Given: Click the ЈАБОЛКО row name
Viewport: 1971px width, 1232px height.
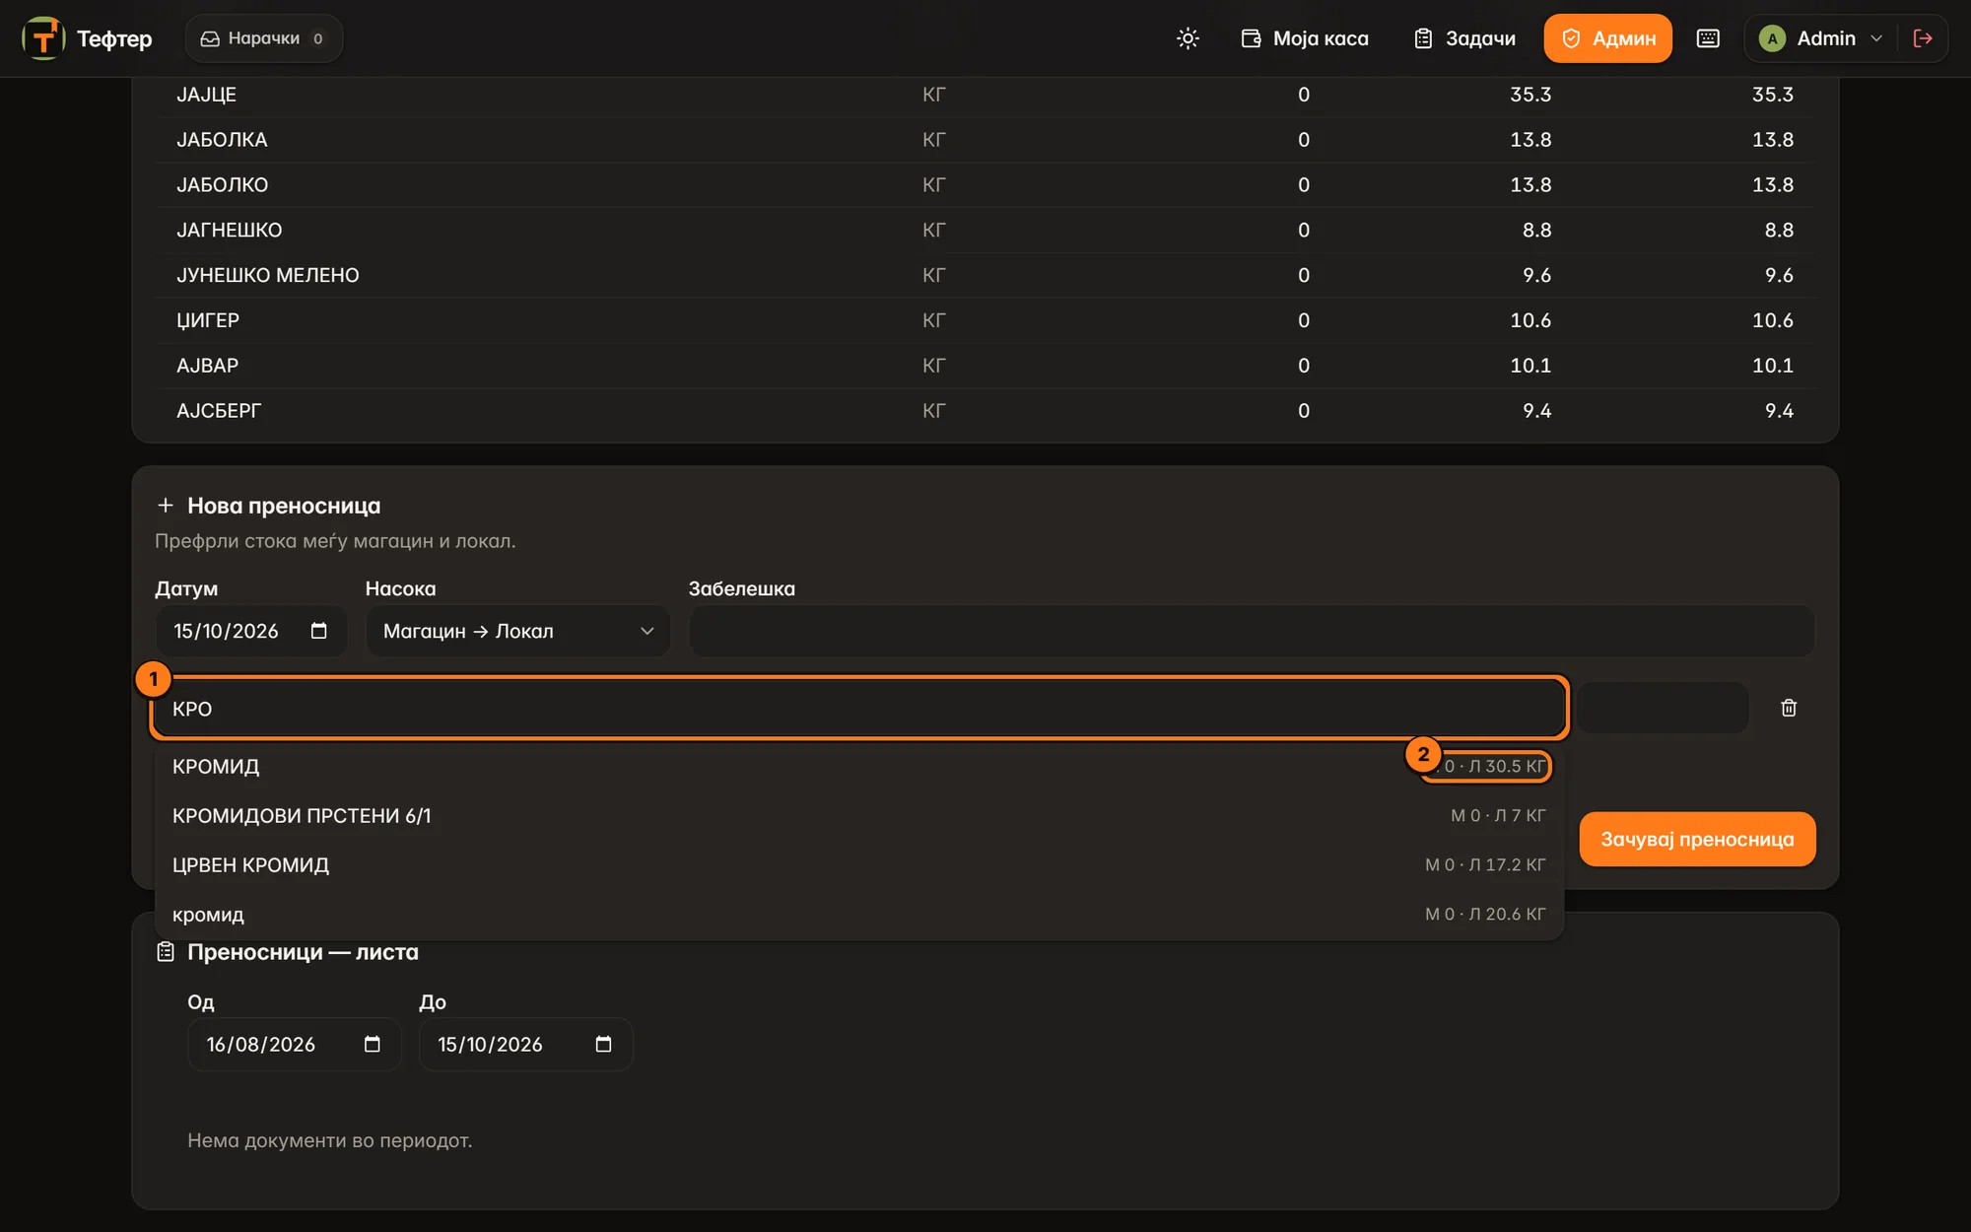Looking at the screenshot, I should pyautogui.click(x=222, y=185).
